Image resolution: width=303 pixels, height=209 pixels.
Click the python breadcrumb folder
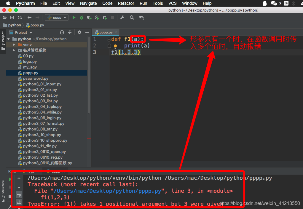pos(12,25)
